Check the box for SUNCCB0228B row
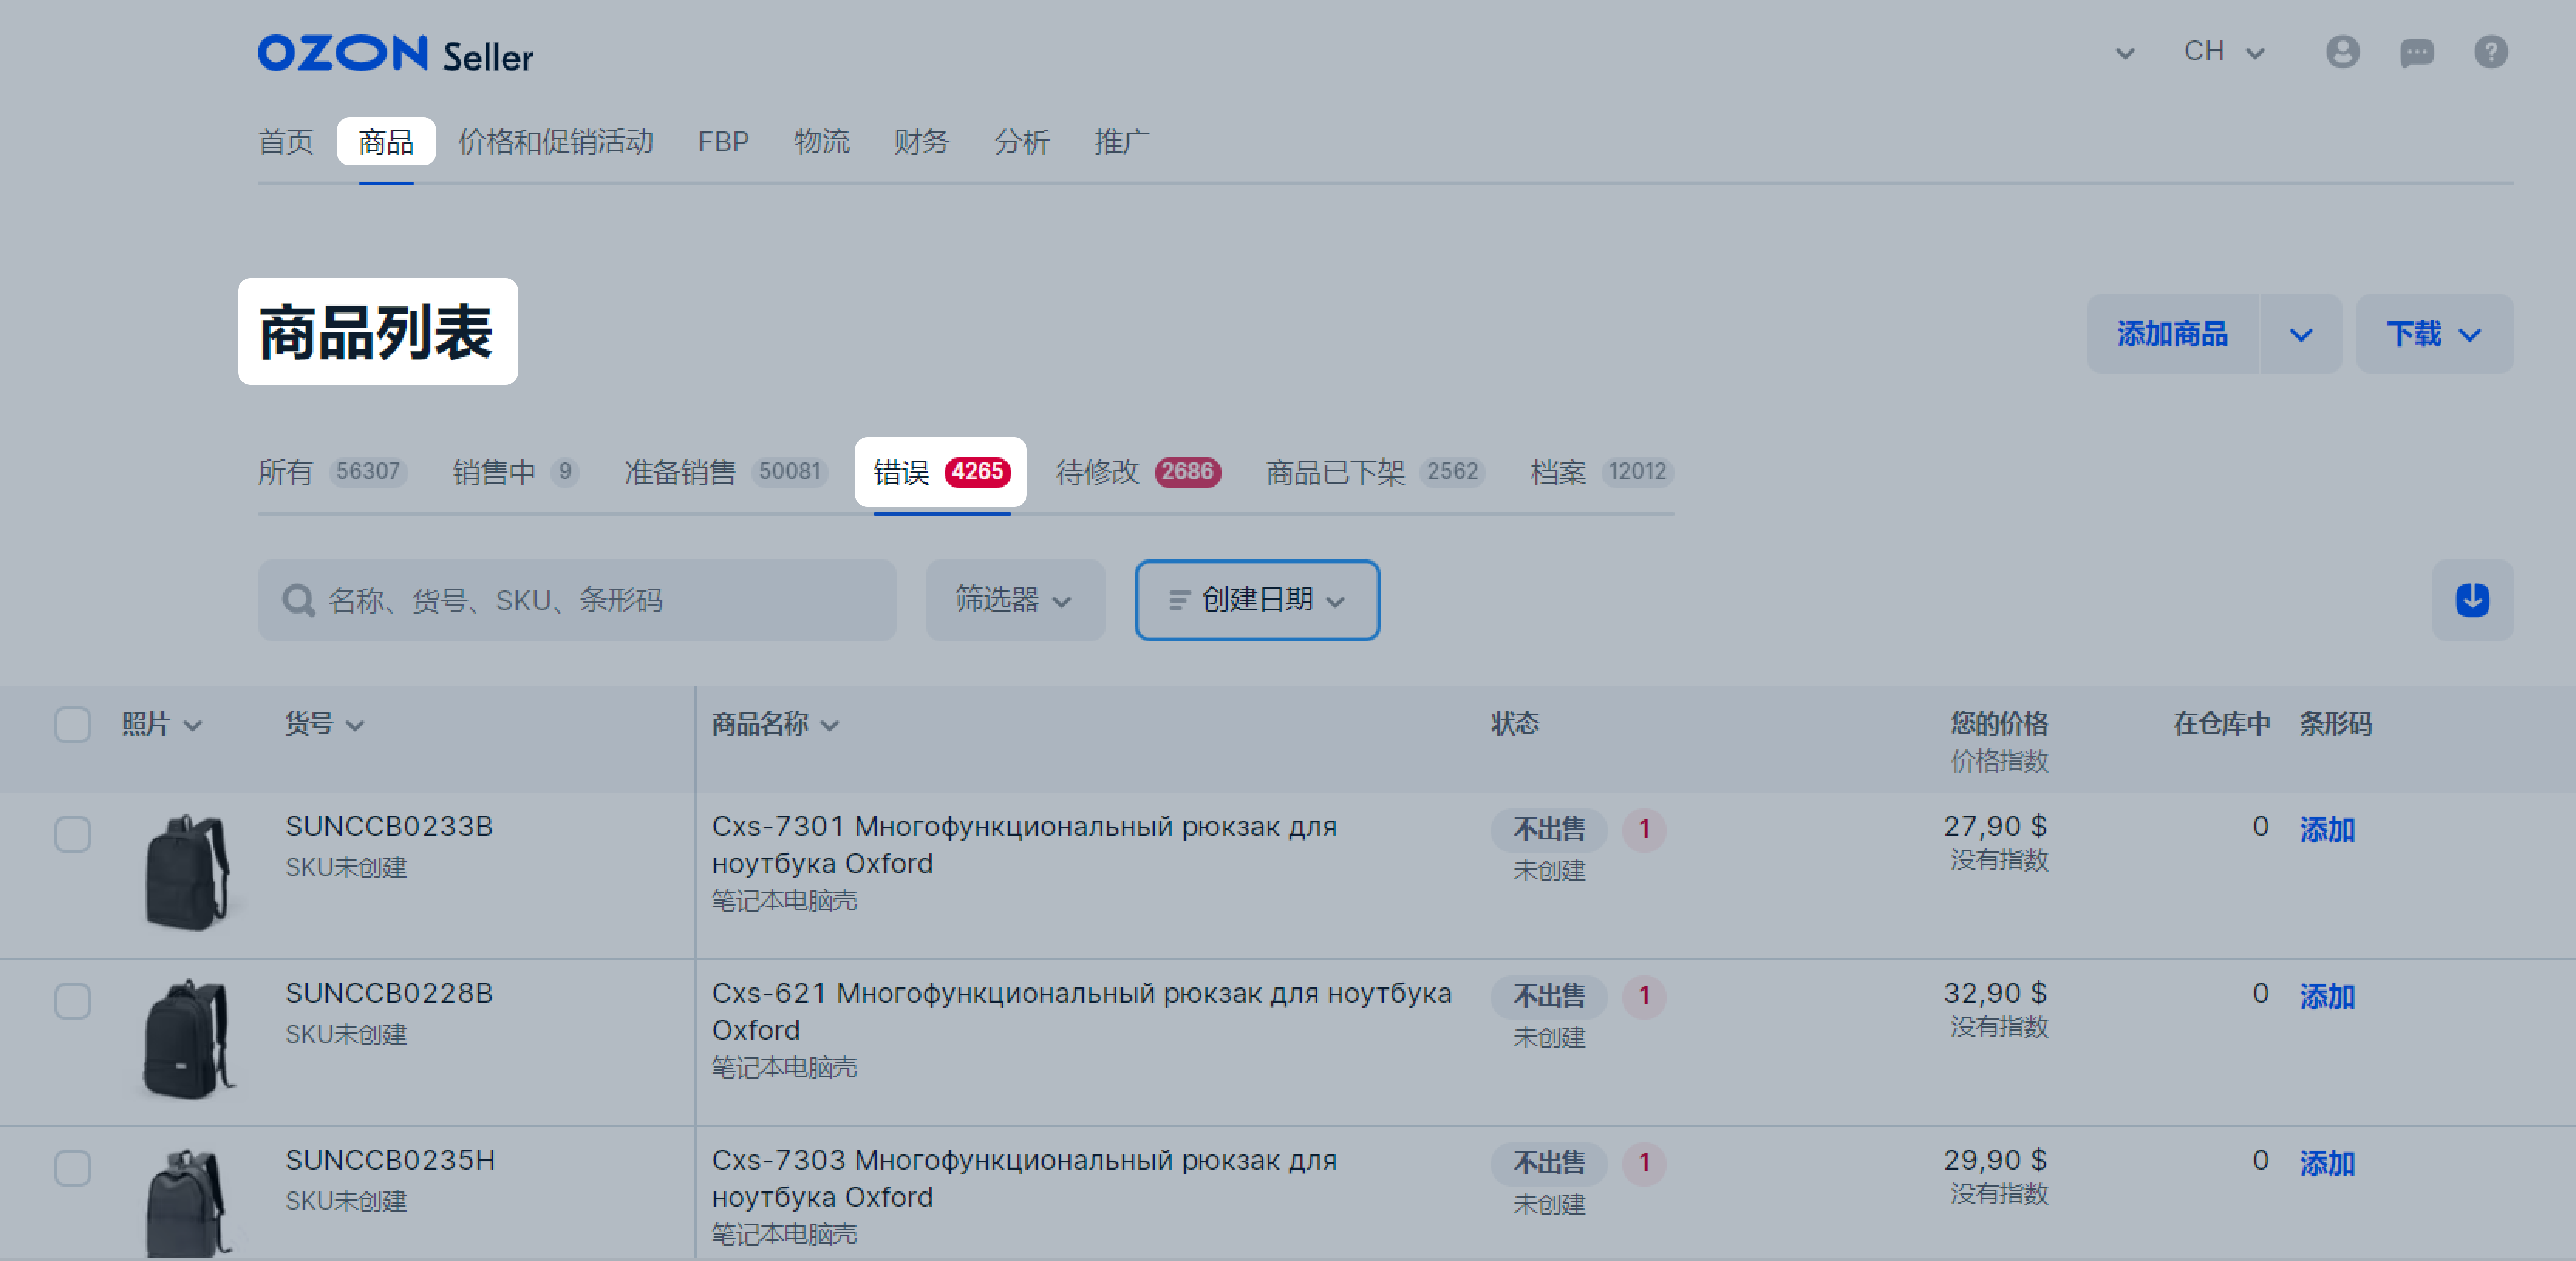 tap(72, 1001)
